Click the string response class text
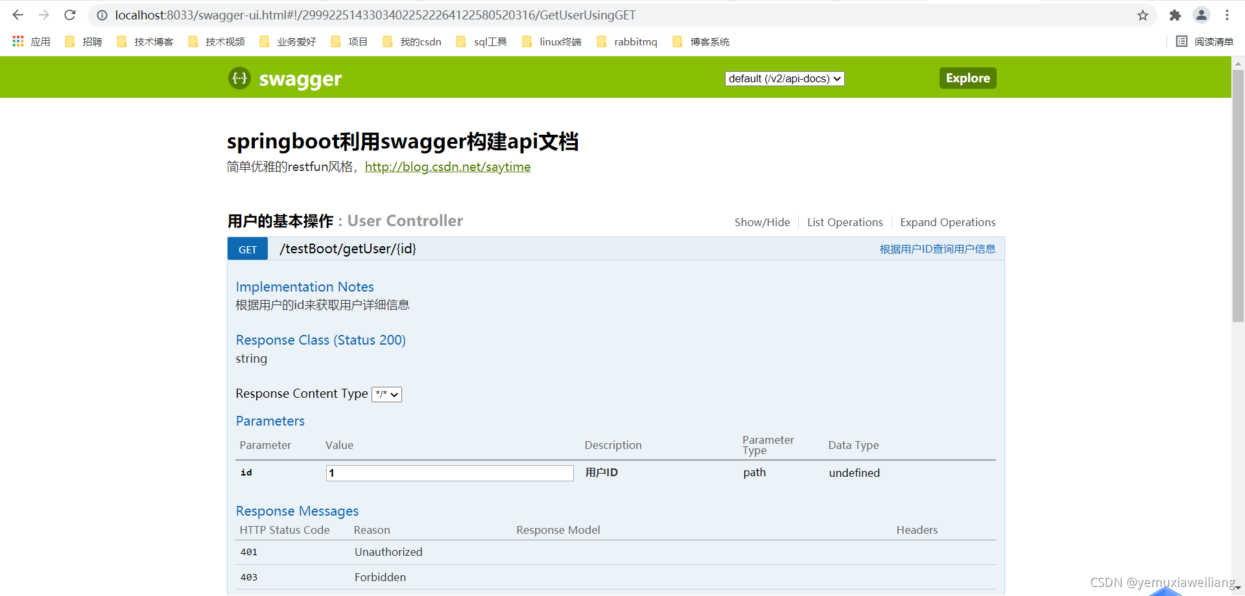Screen dimensions: 1245x596 251,358
